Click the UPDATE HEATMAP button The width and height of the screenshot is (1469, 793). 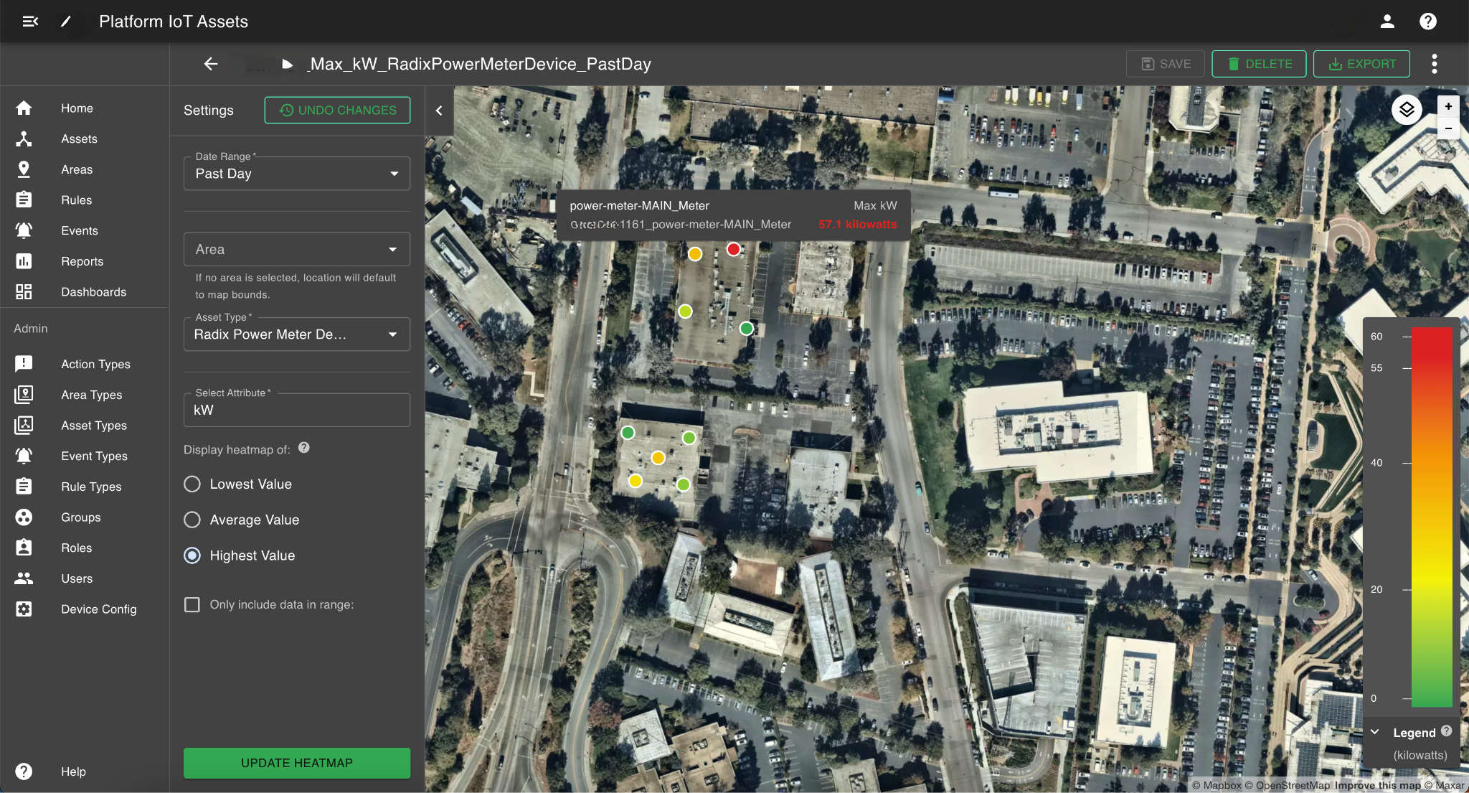point(296,763)
